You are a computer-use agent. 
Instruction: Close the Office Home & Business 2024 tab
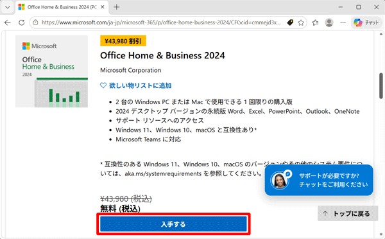103,7
